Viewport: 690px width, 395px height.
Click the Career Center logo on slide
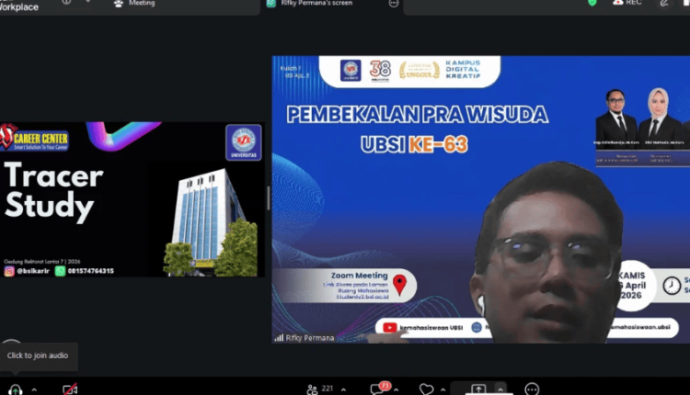tap(34, 137)
